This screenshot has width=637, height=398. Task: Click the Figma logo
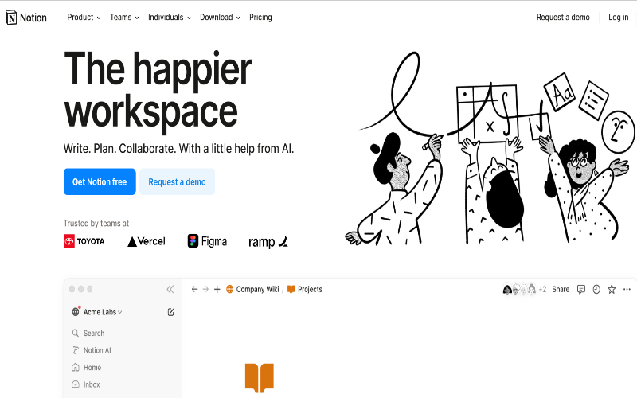(207, 241)
